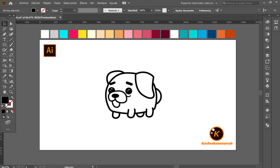The width and height of the screenshot is (280, 168).
Task: Change the screen mode button
Action: coord(8,122)
